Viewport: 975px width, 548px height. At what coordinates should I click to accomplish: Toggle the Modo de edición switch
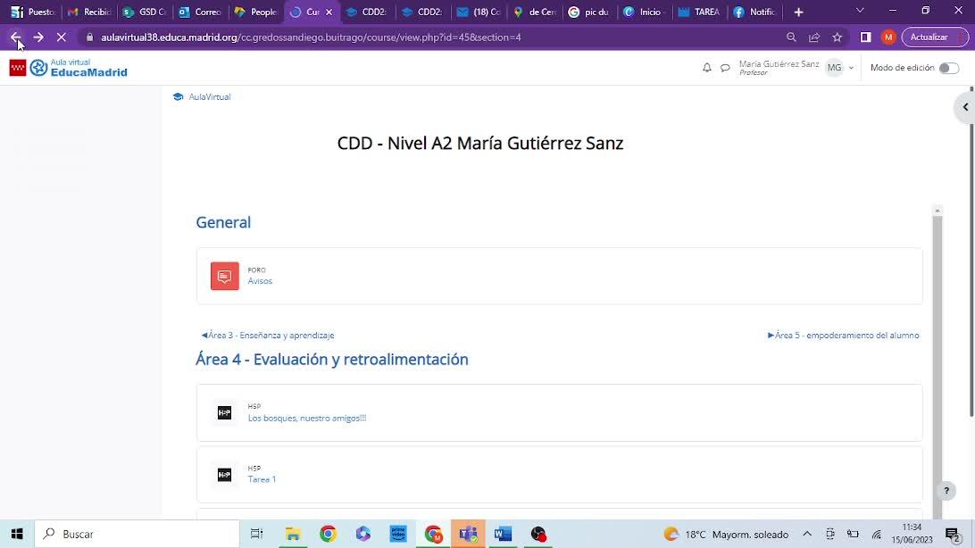coord(948,68)
